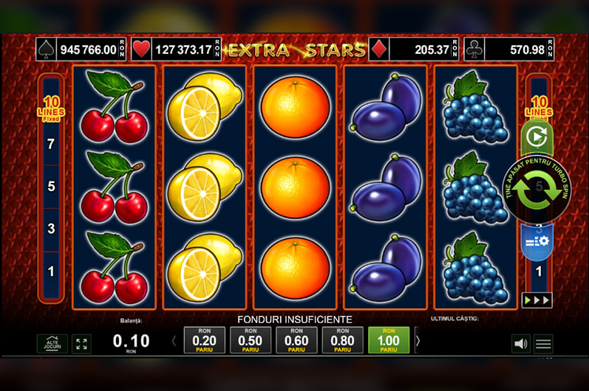Select the 0.50 RON bet
The width and height of the screenshot is (589, 391).
pyautogui.click(x=251, y=340)
